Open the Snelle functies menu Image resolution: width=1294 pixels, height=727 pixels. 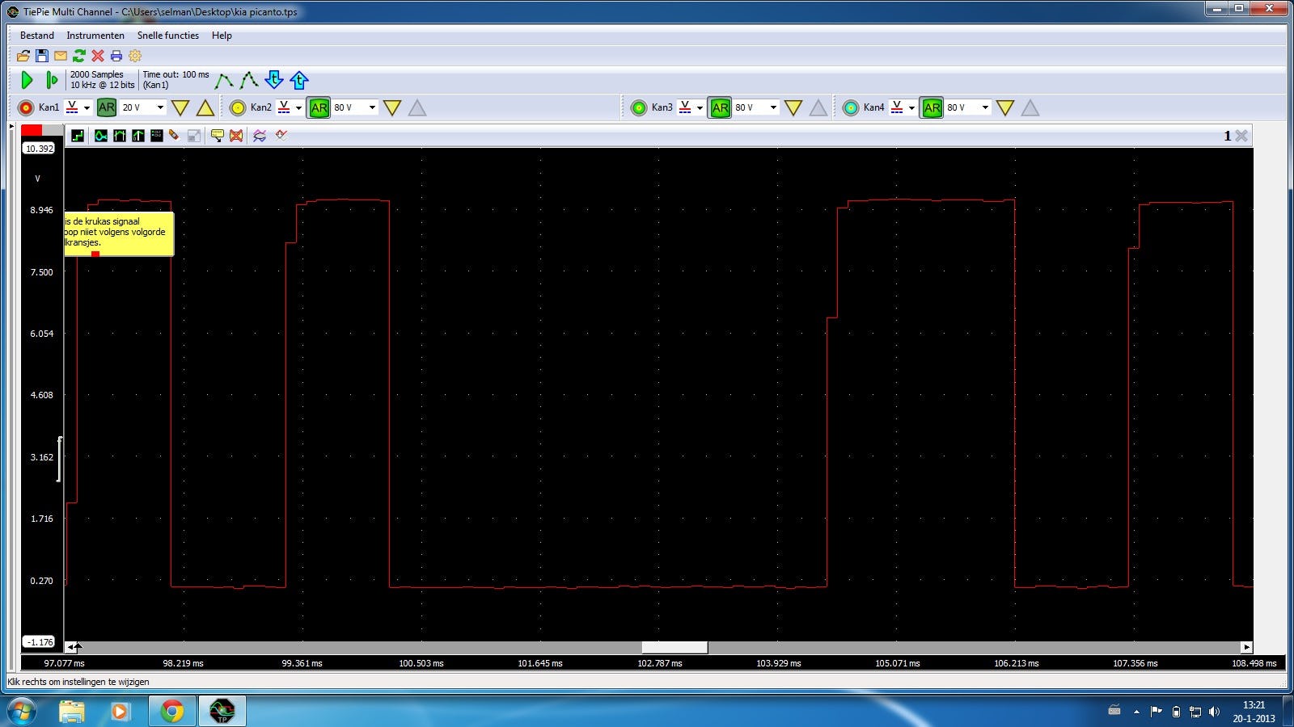(x=167, y=36)
